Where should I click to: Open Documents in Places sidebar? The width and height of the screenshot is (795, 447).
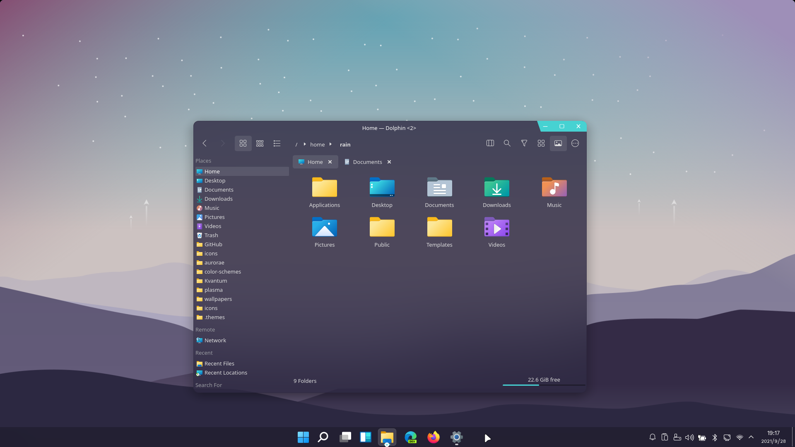(242, 190)
